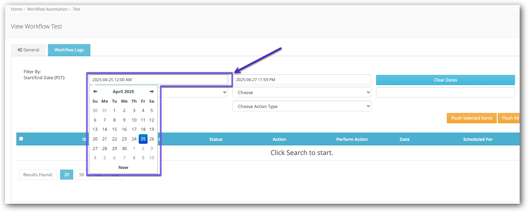Go to next month in calendar
The width and height of the screenshot is (528, 212).
152,91
